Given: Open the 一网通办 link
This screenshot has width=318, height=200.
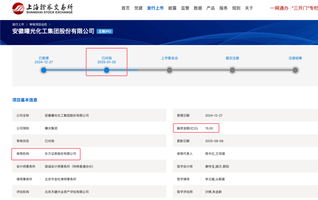Looking at the screenshot, I should [279, 8].
